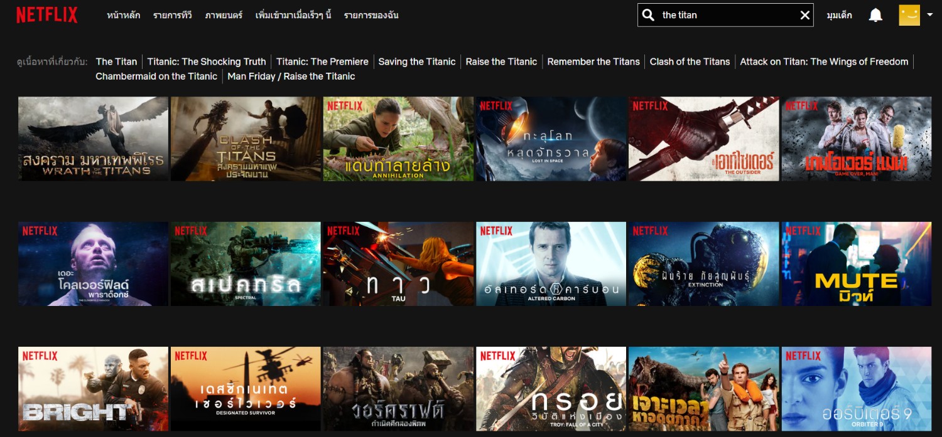Select 'Remember the Titans' suggestion
This screenshot has width=942, height=437.
[x=593, y=61]
